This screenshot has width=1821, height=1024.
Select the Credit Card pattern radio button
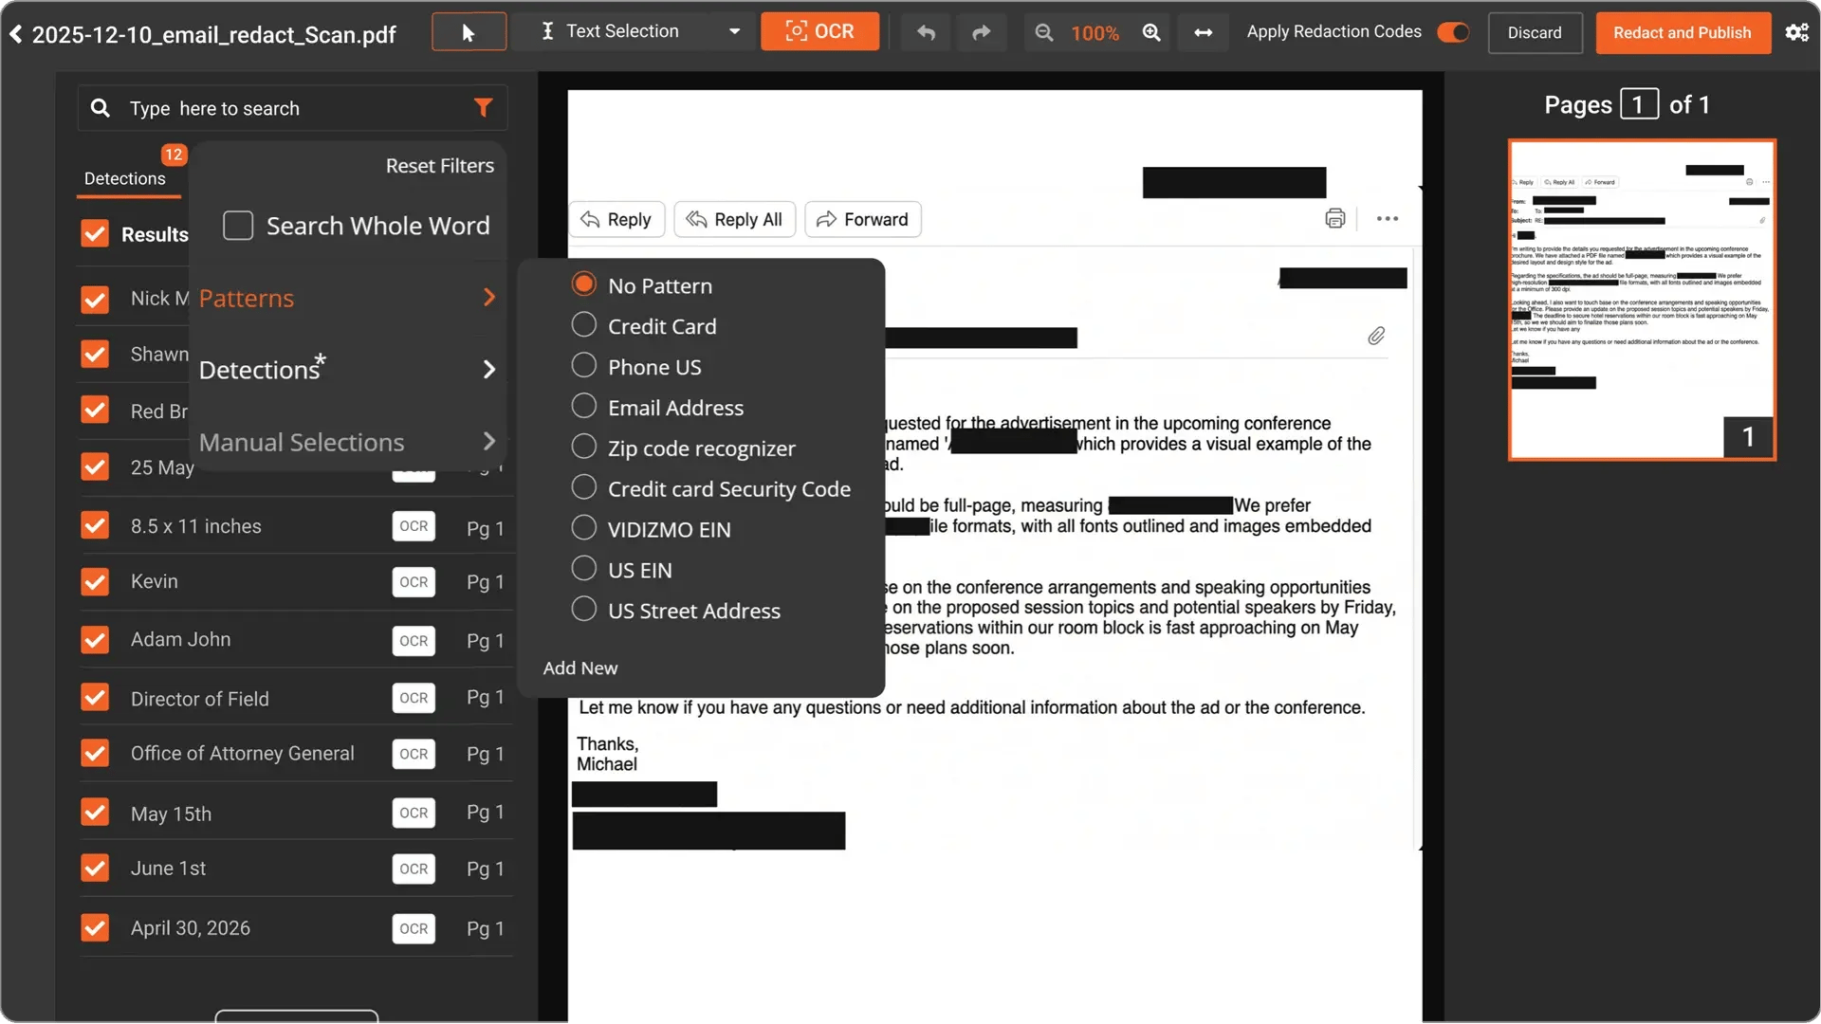pyautogui.click(x=584, y=325)
